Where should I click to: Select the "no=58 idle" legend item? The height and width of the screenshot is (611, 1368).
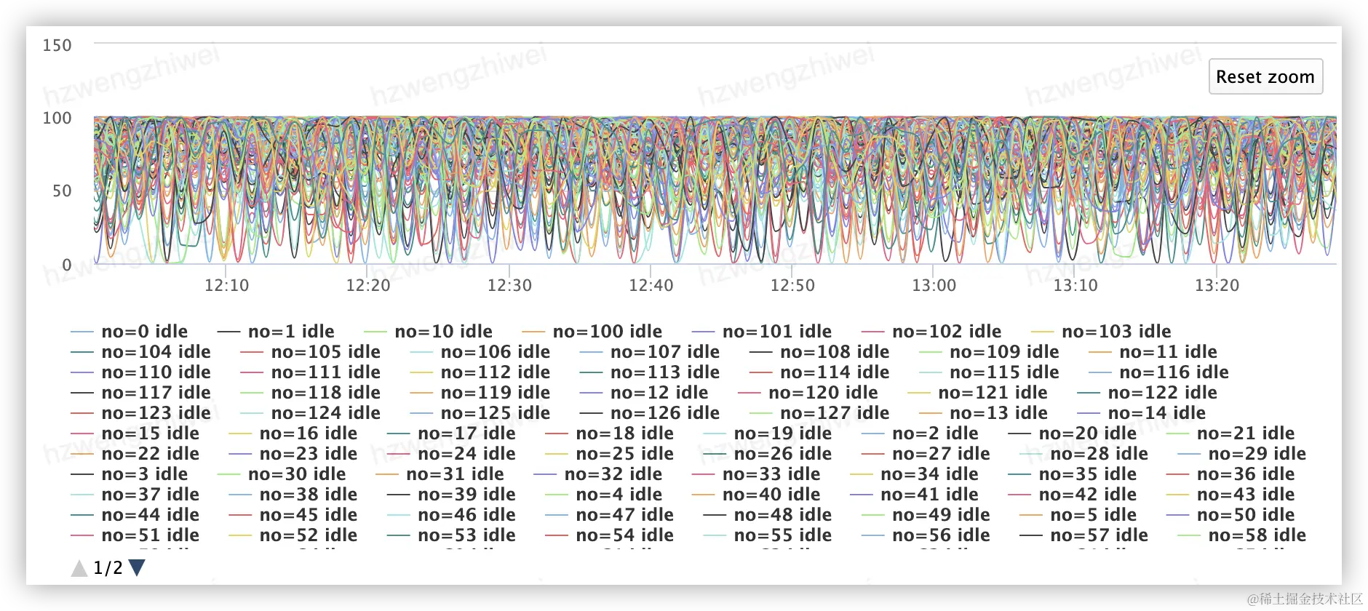pos(1241,535)
